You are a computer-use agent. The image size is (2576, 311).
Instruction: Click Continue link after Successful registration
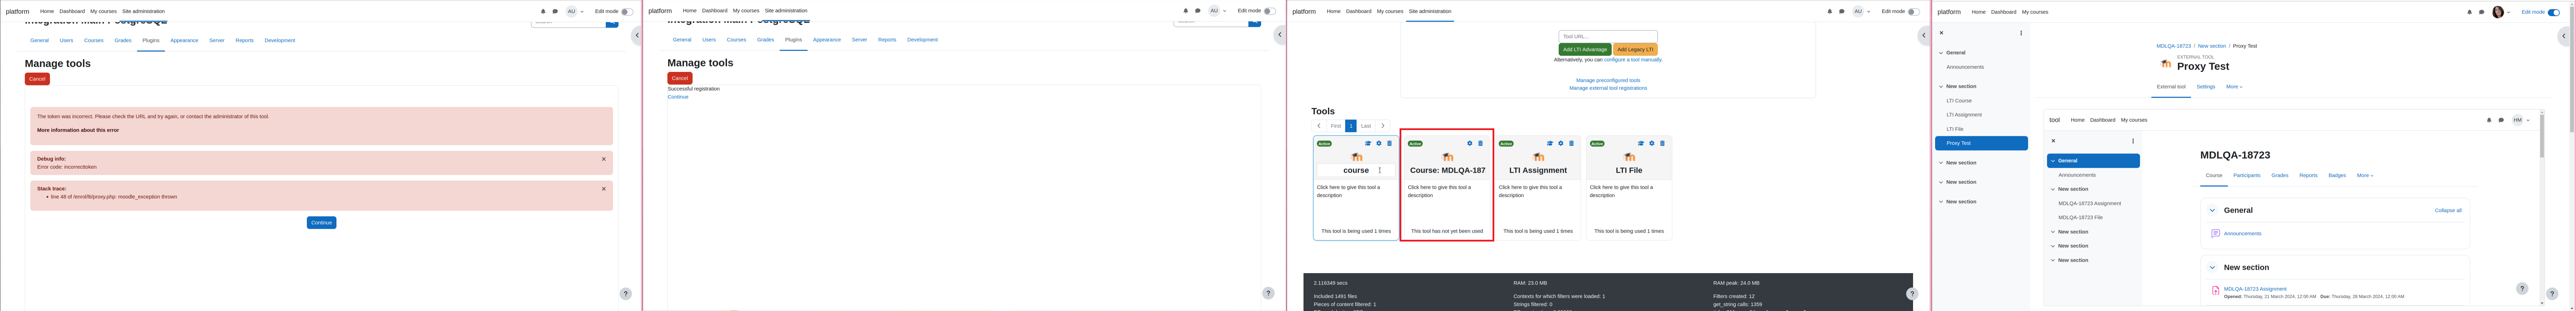point(678,97)
